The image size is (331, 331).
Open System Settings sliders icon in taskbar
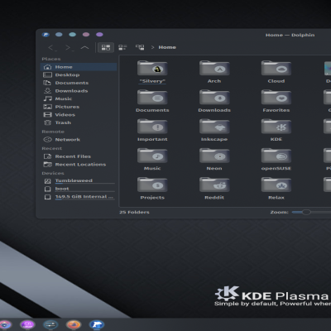pos(50,324)
